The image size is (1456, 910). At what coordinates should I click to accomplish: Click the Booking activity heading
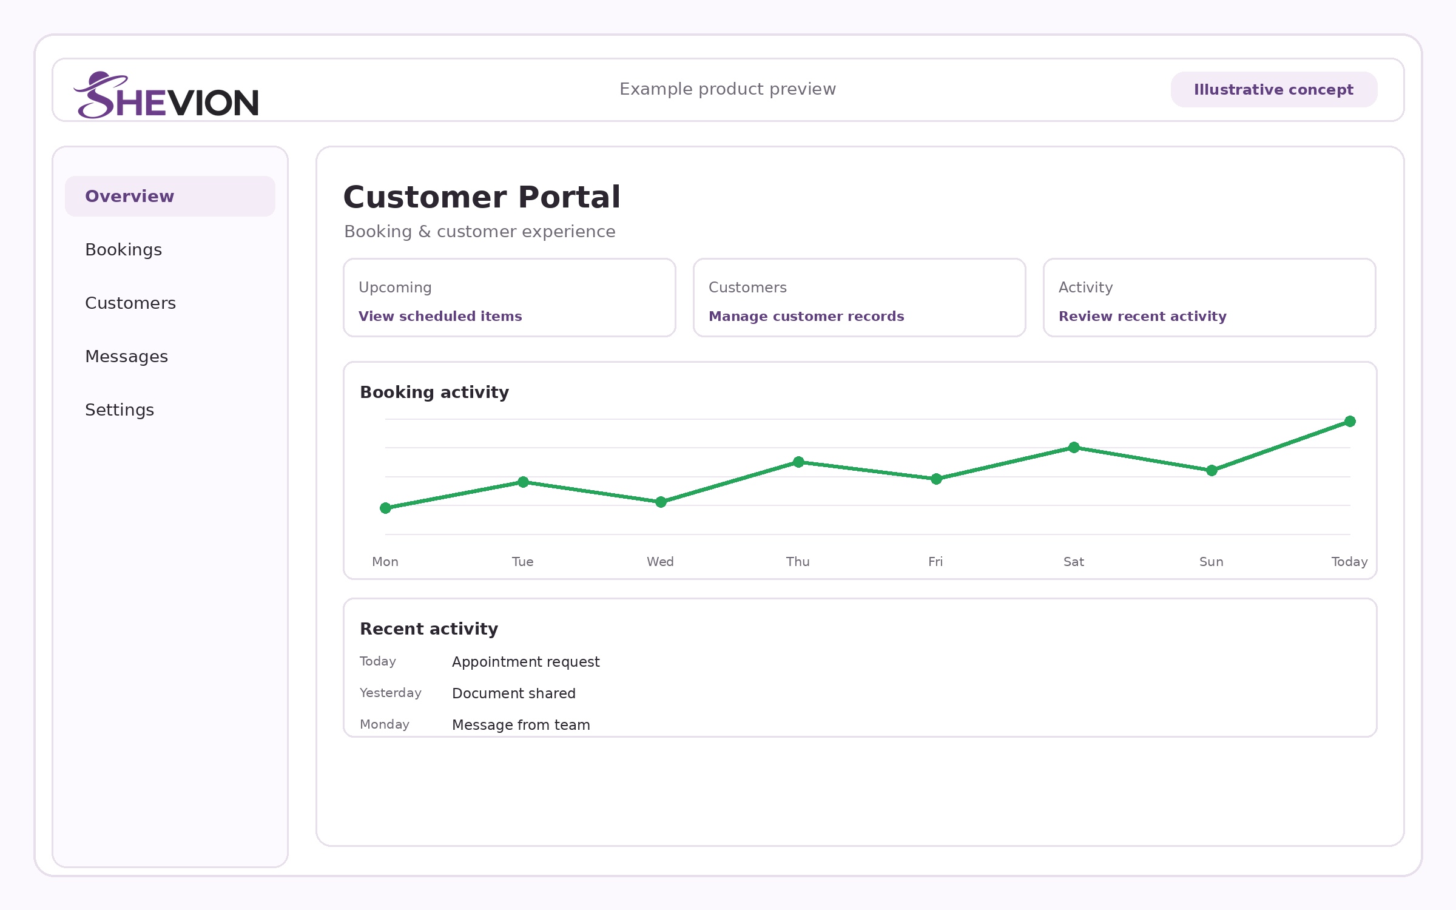tap(434, 392)
